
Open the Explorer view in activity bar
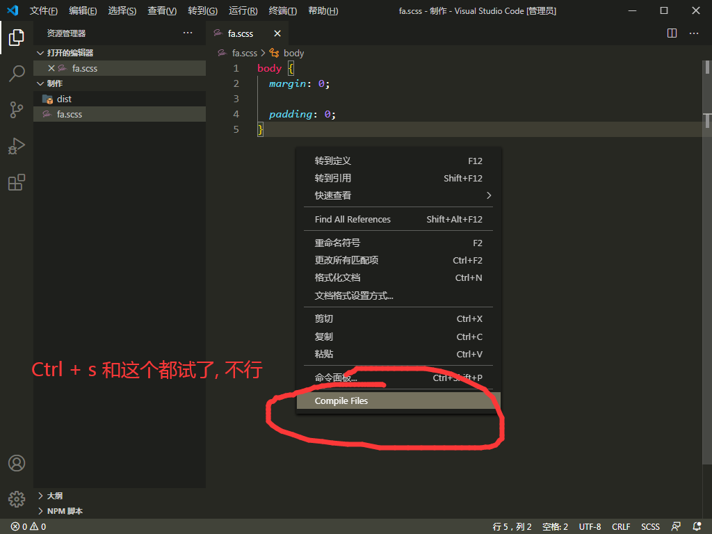coord(17,38)
